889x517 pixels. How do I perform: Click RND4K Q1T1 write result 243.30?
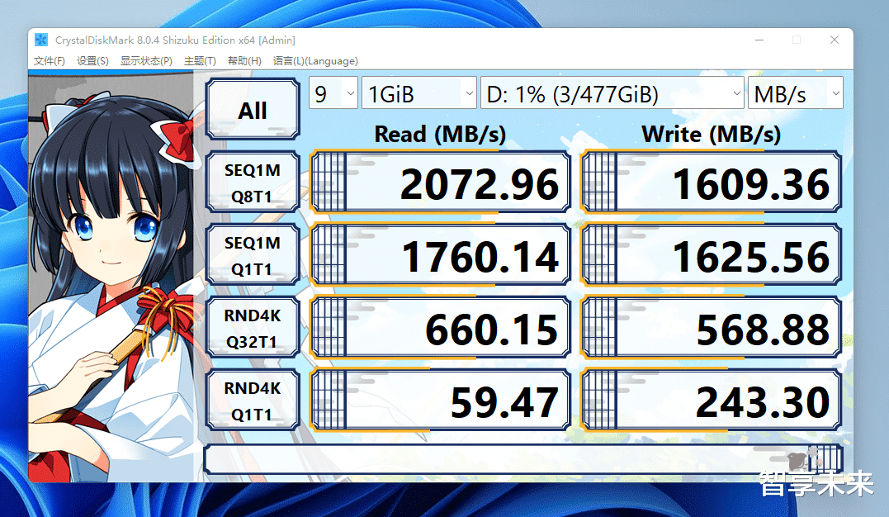tap(711, 400)
